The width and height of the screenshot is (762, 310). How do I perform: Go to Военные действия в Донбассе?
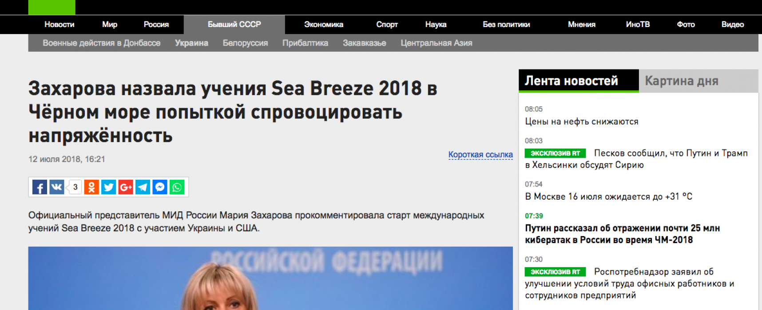coord(102,43)
